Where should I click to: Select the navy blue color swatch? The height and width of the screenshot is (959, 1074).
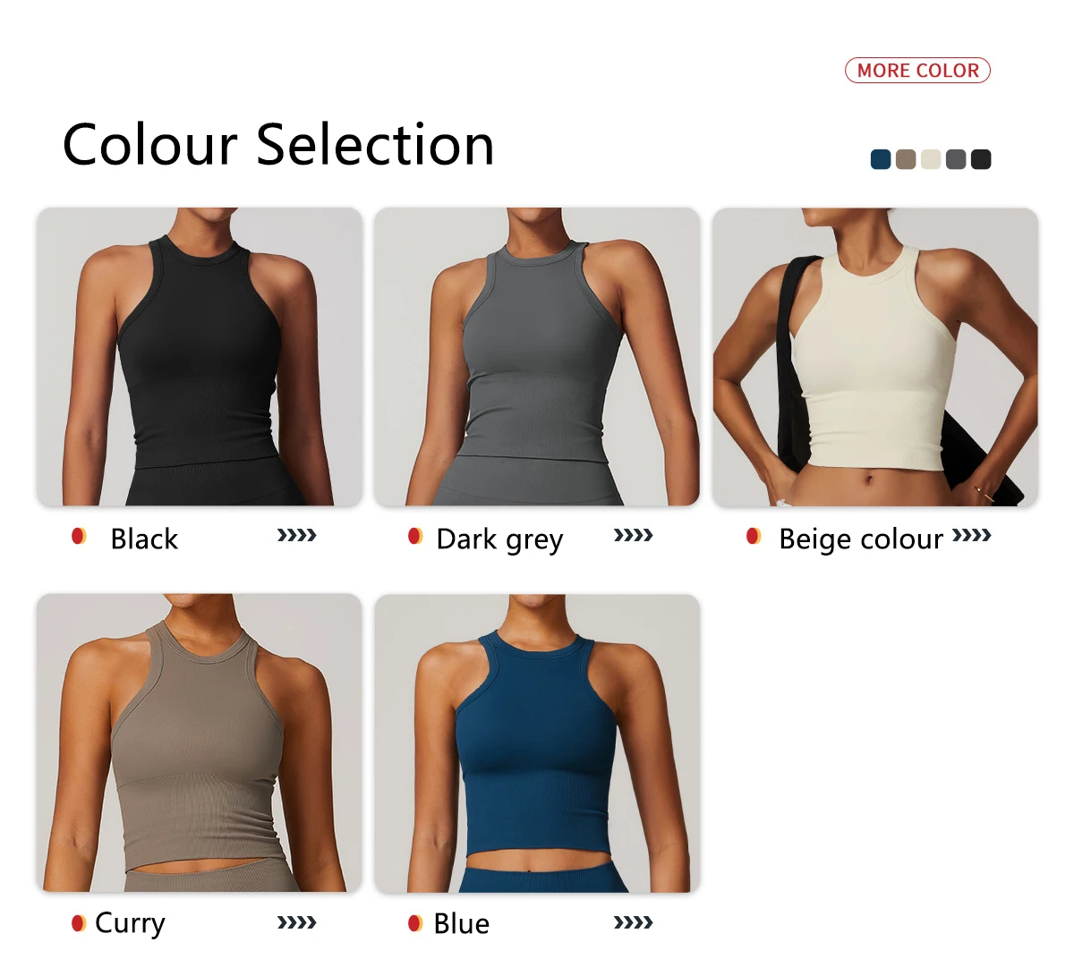pos(881,159)
